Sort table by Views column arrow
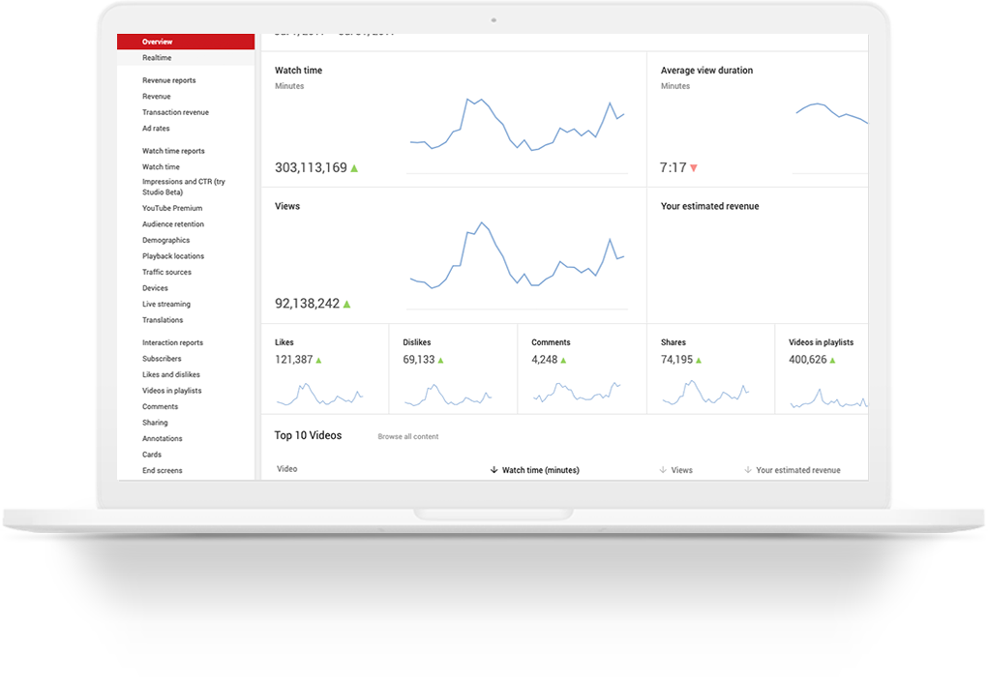This screenshot has height=677, width=988. point(663,470)
